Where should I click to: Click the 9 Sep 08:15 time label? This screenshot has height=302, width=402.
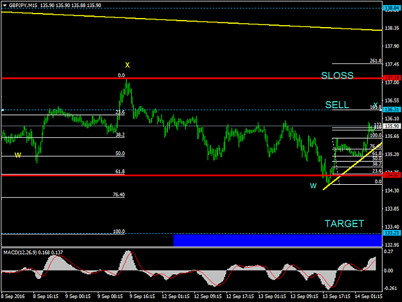110,296
